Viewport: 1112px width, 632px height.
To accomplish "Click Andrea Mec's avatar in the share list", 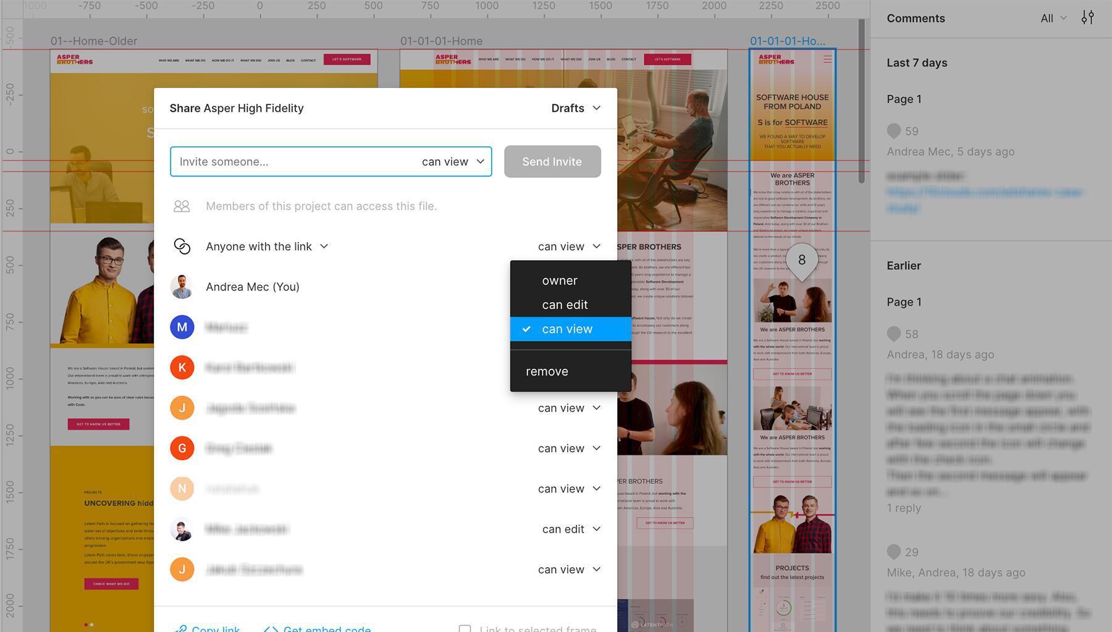I will (x=182, y=287).
